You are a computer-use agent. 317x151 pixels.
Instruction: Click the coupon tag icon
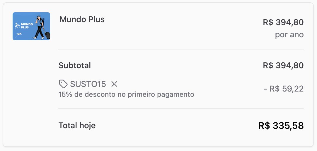pos(63,84)
